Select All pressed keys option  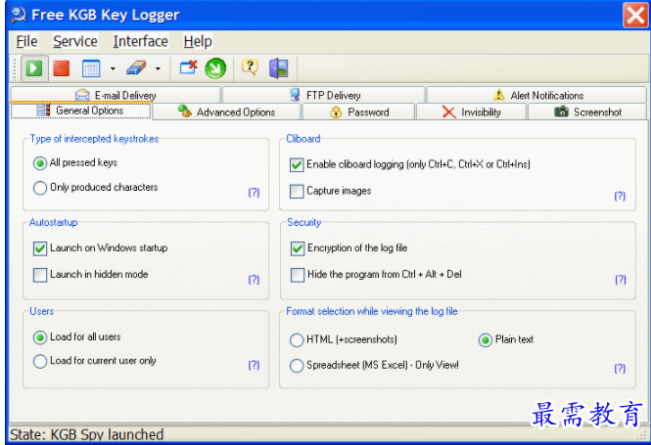(x=40, y=163)
